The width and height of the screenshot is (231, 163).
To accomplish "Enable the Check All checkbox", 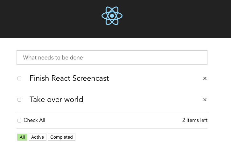I will pyautogui.click(x=19, y=121).
